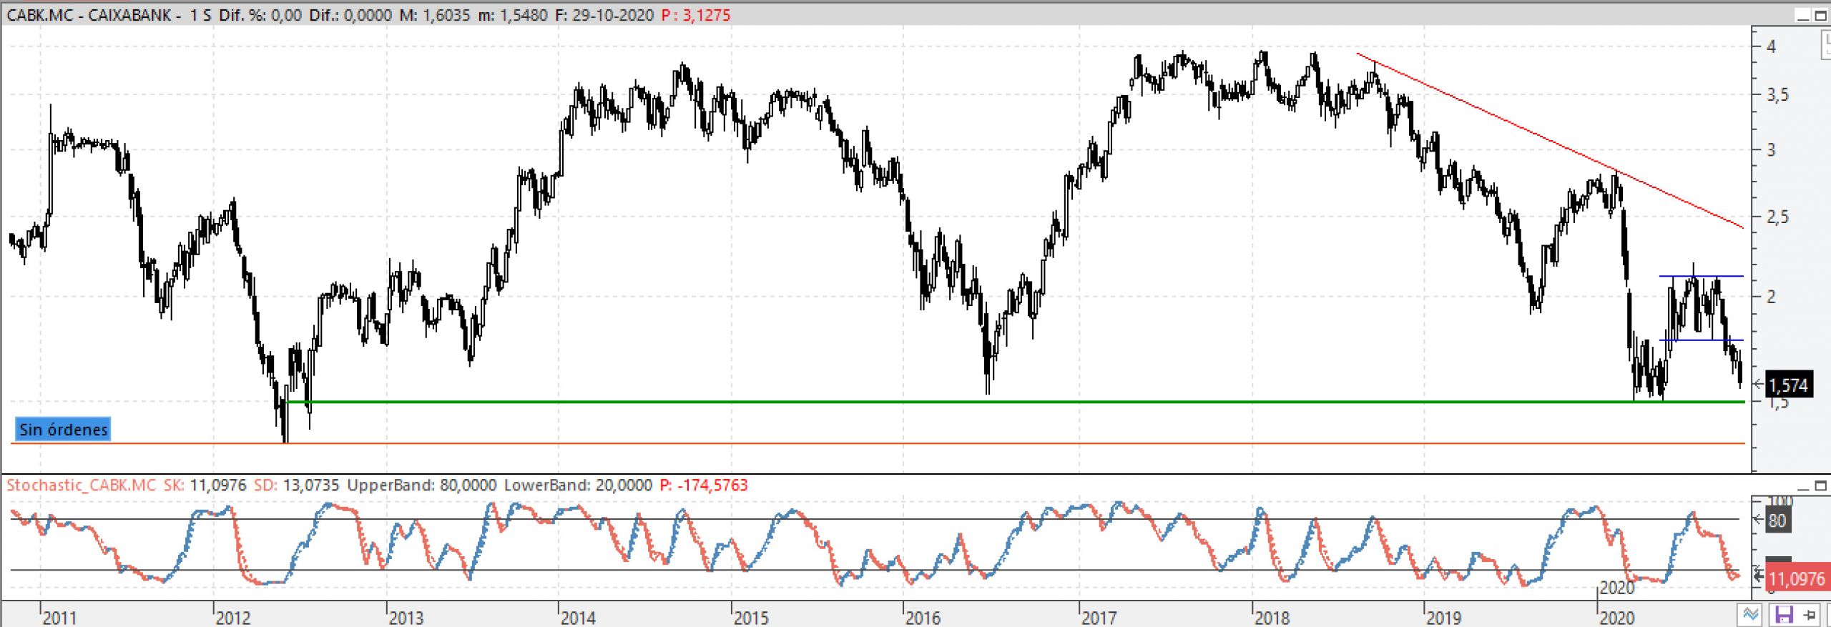Viewport: 1831px width, 627px height.
Task: Click the 1,574 current price label
Action: [x=1790, y=386]
